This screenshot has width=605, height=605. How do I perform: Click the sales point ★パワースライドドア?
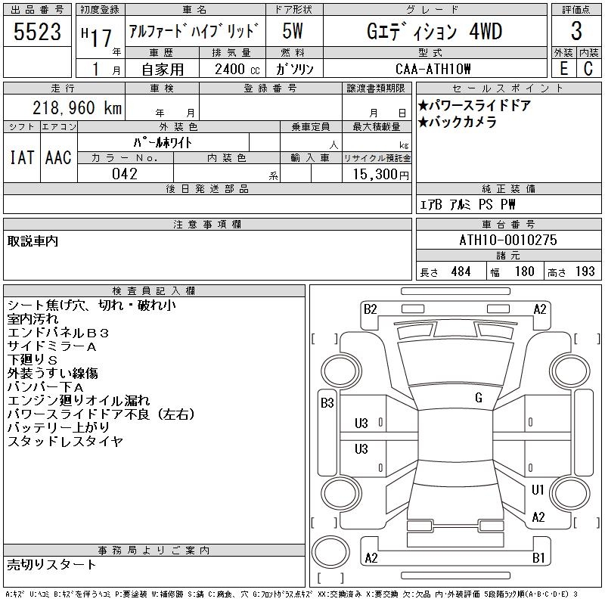(475, 105)
